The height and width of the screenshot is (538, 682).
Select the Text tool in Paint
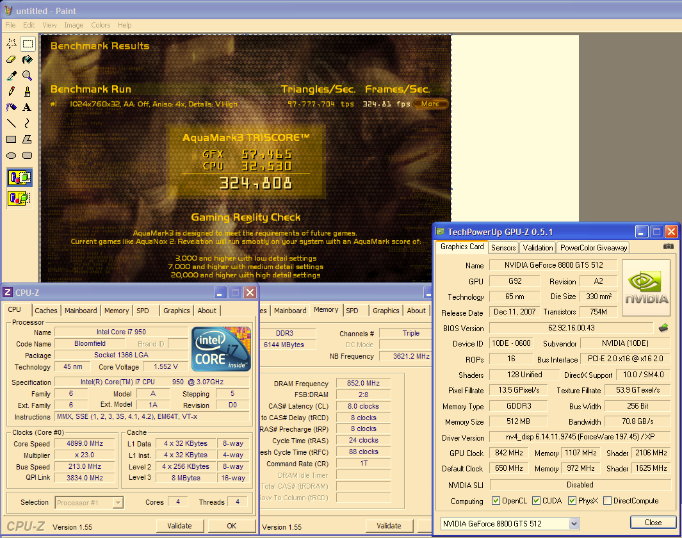(x=28, y=108)
